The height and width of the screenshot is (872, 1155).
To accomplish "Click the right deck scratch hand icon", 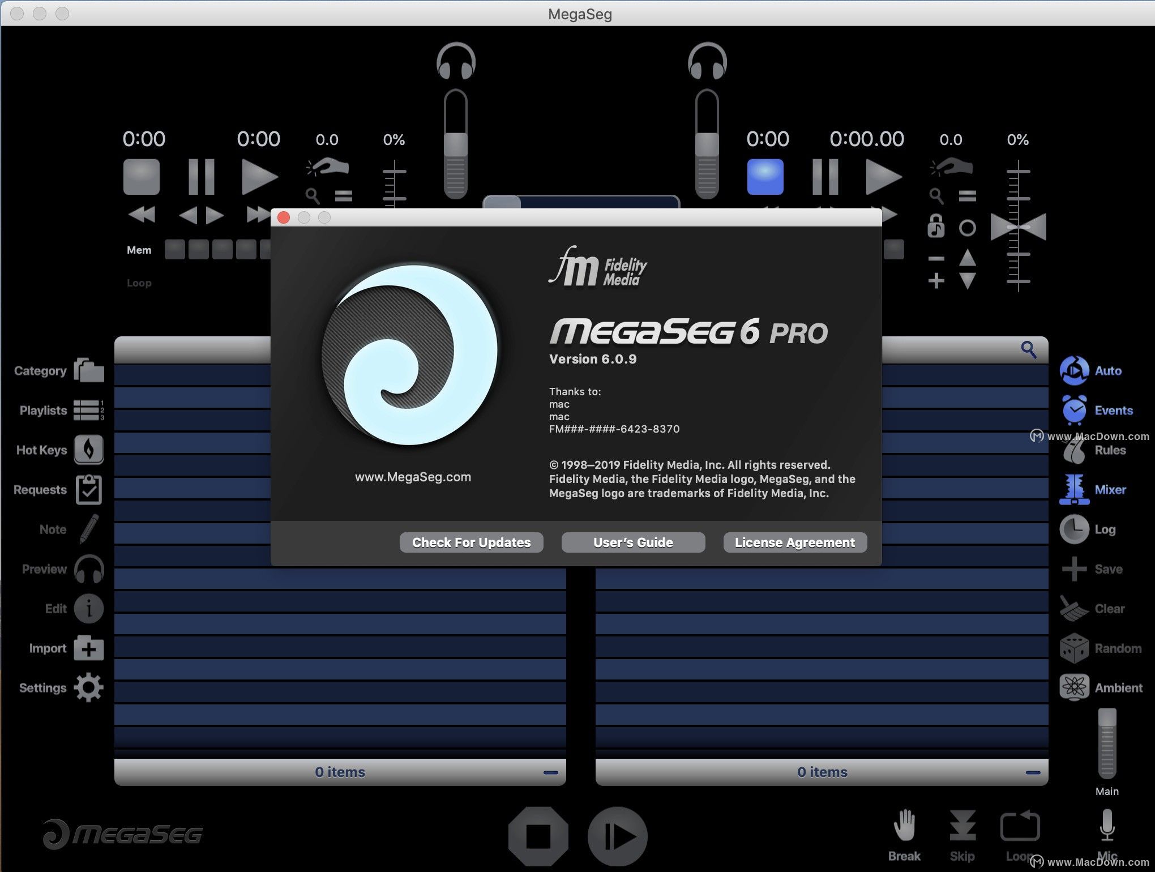I will (951, 166).
